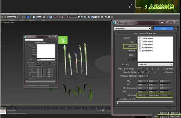
Task: Uncheck the 1: Plane004 source checkbox
Action: pos(140,38)
